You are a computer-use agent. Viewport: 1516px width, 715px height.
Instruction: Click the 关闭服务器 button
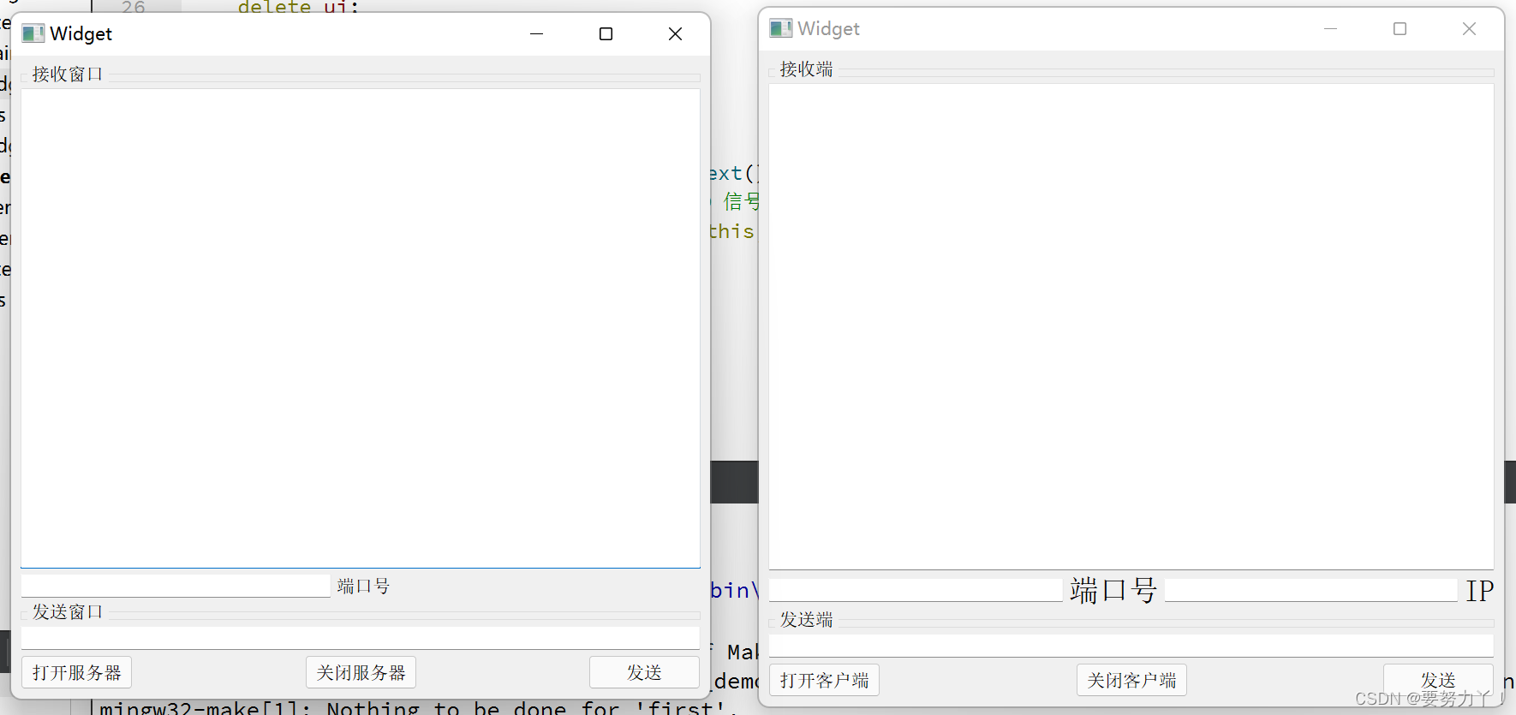tap(361, 672)
